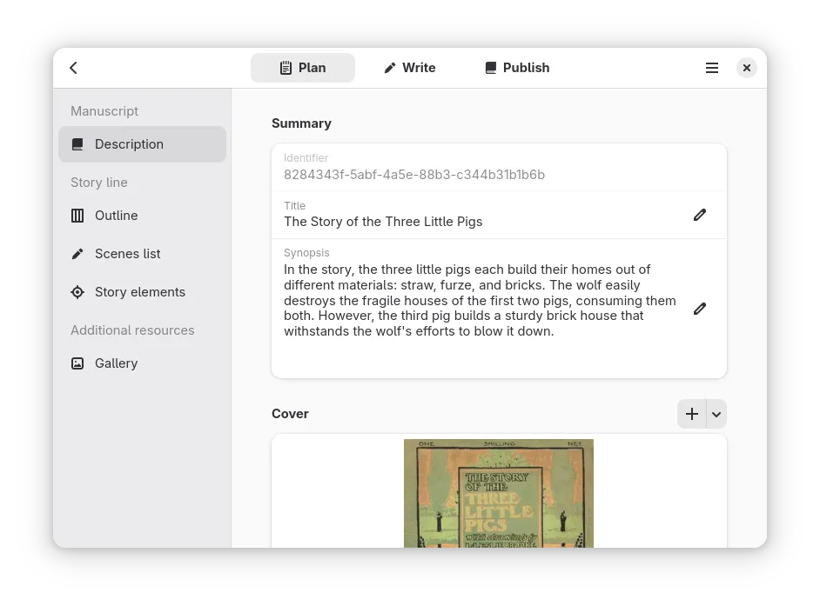Click the synopsis paragraph text
Screen dimensions: 820x606
tap(479, 300)
